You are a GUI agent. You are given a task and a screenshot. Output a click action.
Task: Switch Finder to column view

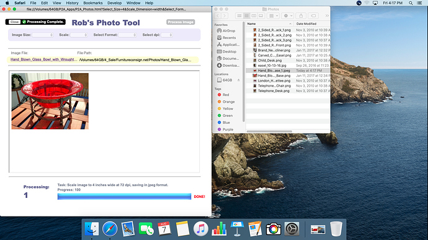pyautogui.click(x=254, y=16)
